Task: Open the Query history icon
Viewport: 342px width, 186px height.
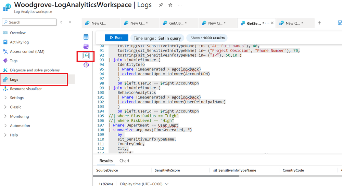Action: click(x=86, y=65)
